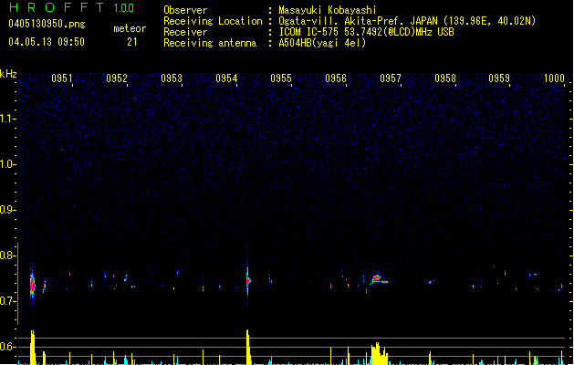Viewport: 574px width, 365px height.
Task: Click the strong meteor echo just after 0954
Action: (x=248, y=281)
